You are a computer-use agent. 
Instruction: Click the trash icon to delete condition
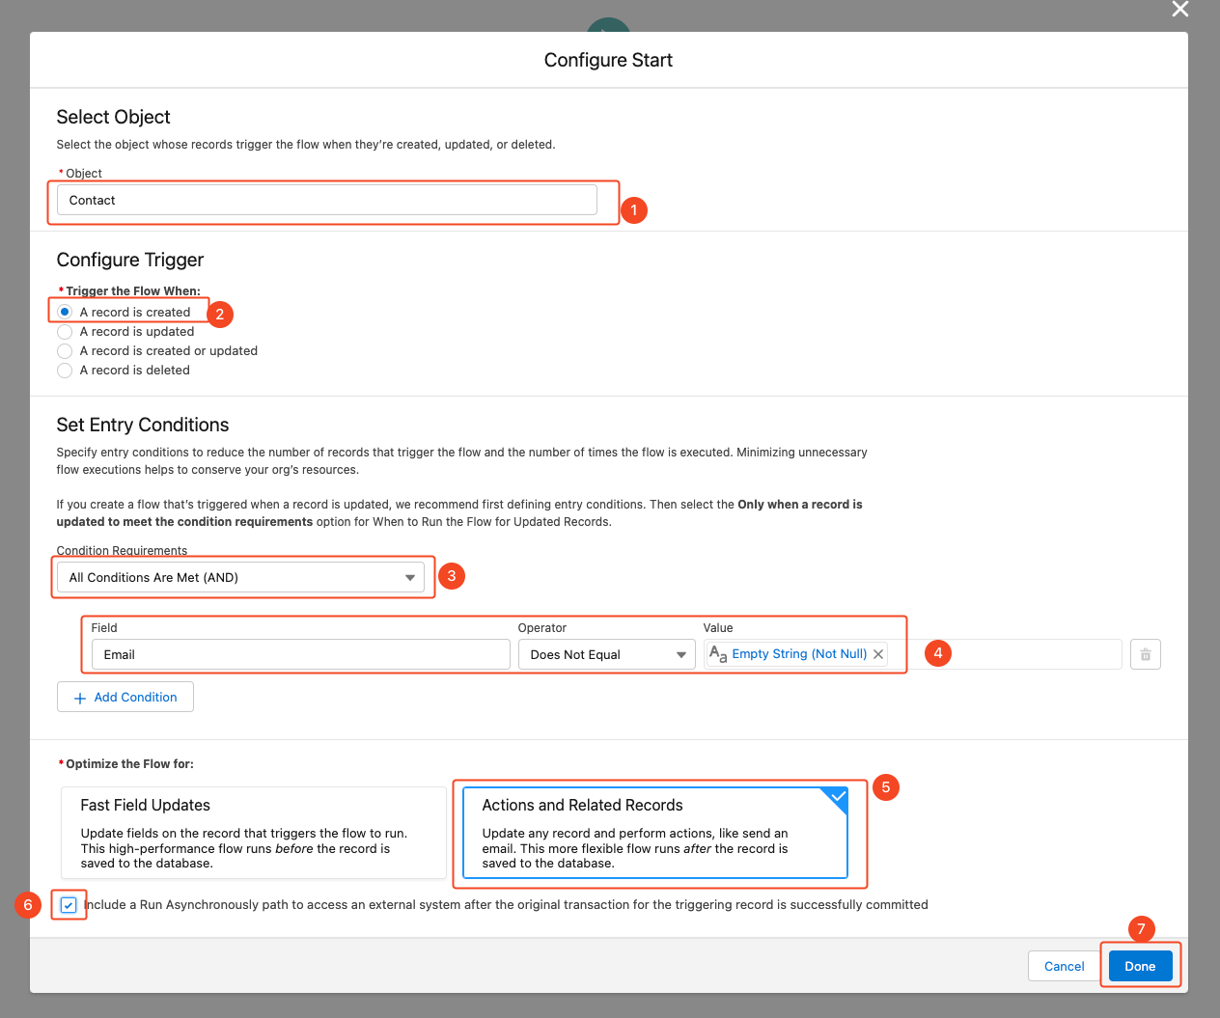pyautogui.click(x=1145, y=654)
